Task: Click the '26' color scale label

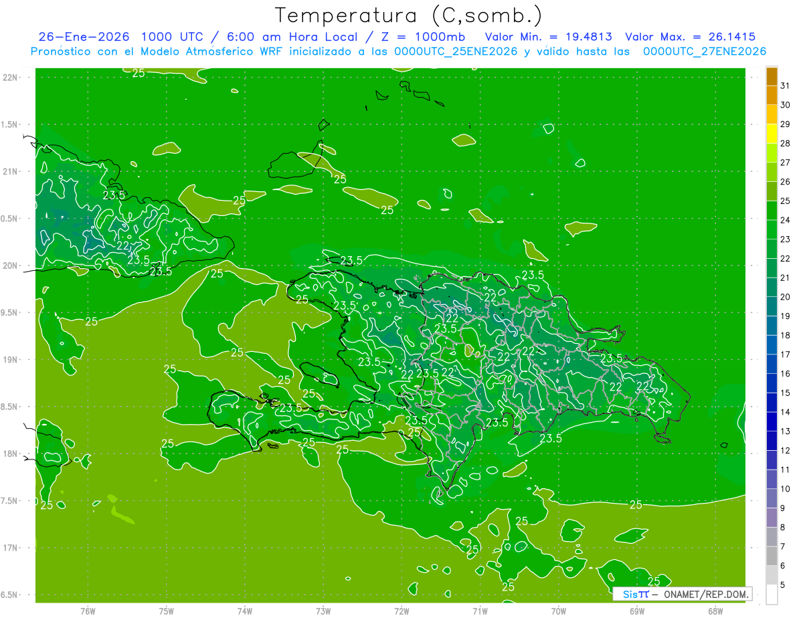Action: pos(785,182)
